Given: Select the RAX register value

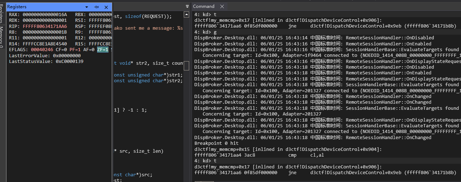Looking at the screenshot, I should coord(44,14).
